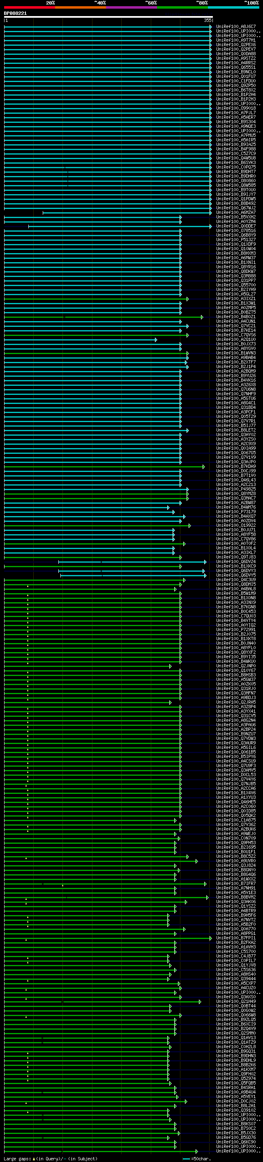Screen dimensions: 263x1162
Task: Select hit UniRef100_C4JB77
Action: [236, 956]
